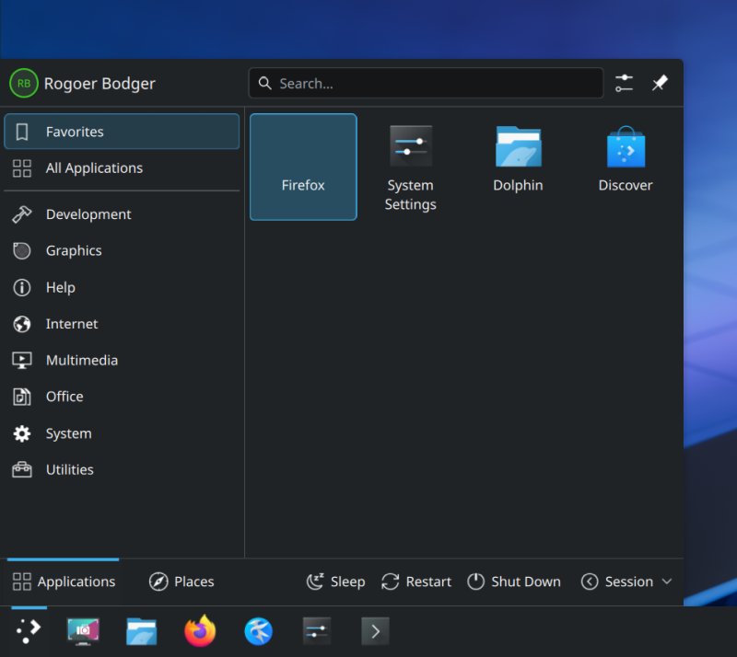737x657 pixels.
Task: Switch to the Places tab
Action: tap(181, 582)
